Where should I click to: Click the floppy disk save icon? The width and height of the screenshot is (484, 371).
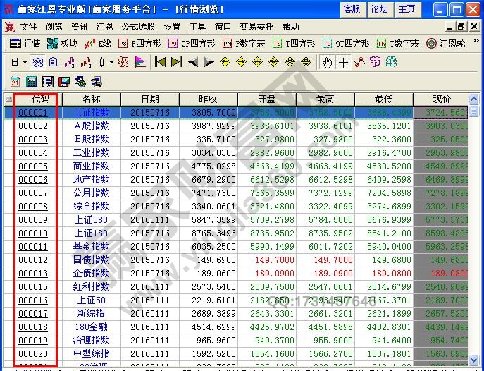tap(64, 82)
